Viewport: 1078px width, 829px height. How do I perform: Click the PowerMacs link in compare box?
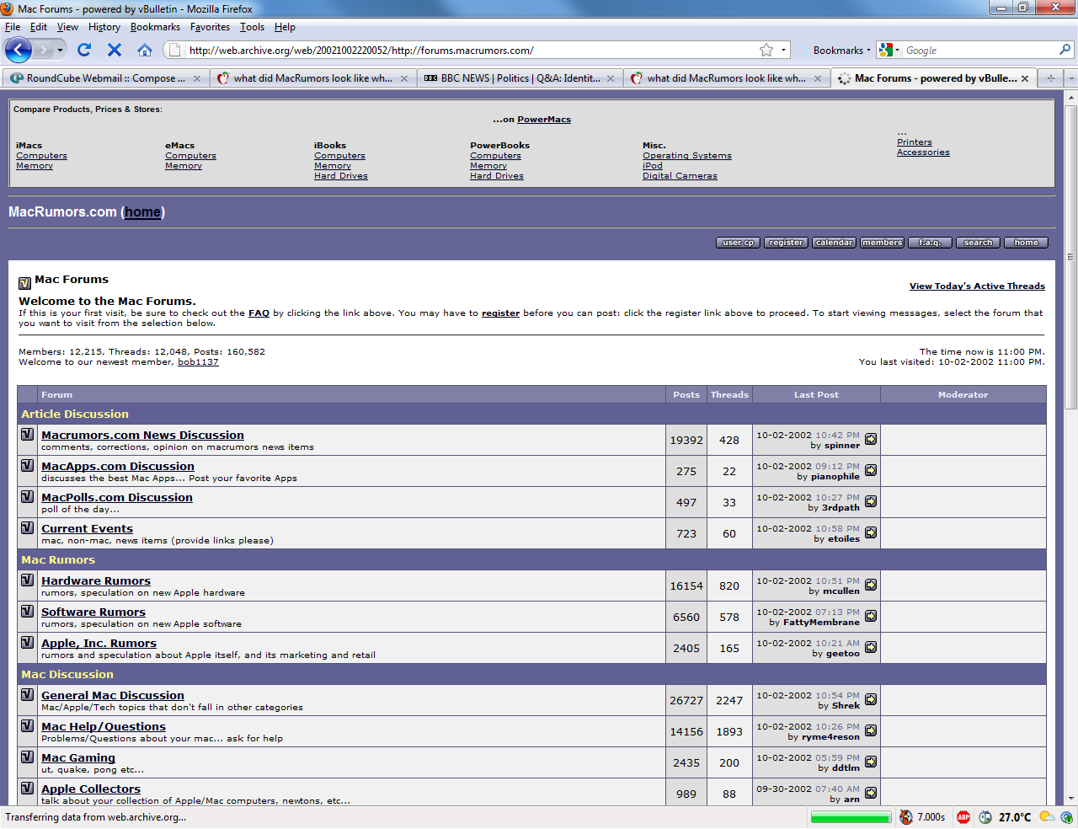[544, 120]
